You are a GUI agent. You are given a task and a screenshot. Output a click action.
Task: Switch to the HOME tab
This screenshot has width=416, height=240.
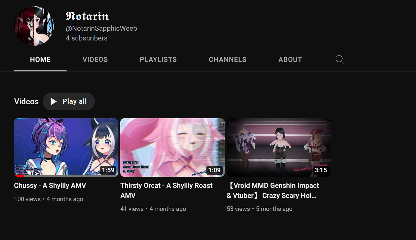tap(40, 60)
